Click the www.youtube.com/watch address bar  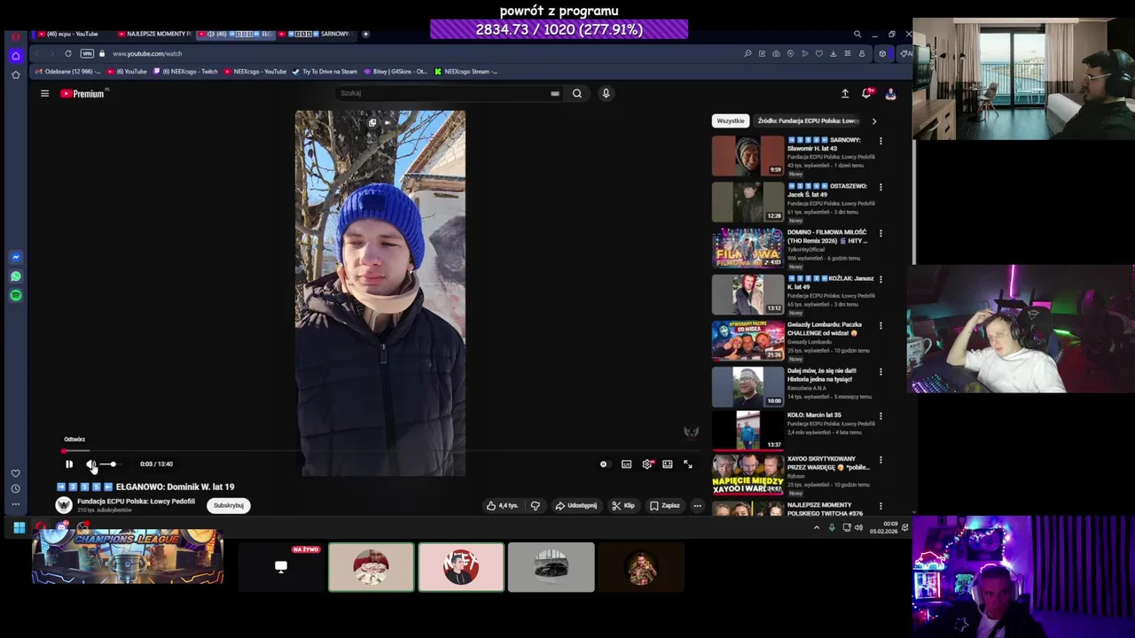click(147, 53)
